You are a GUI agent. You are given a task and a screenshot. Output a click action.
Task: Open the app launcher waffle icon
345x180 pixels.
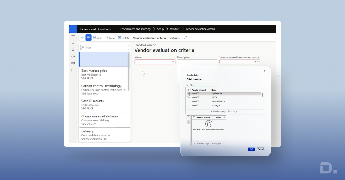(x=73, y=29)
